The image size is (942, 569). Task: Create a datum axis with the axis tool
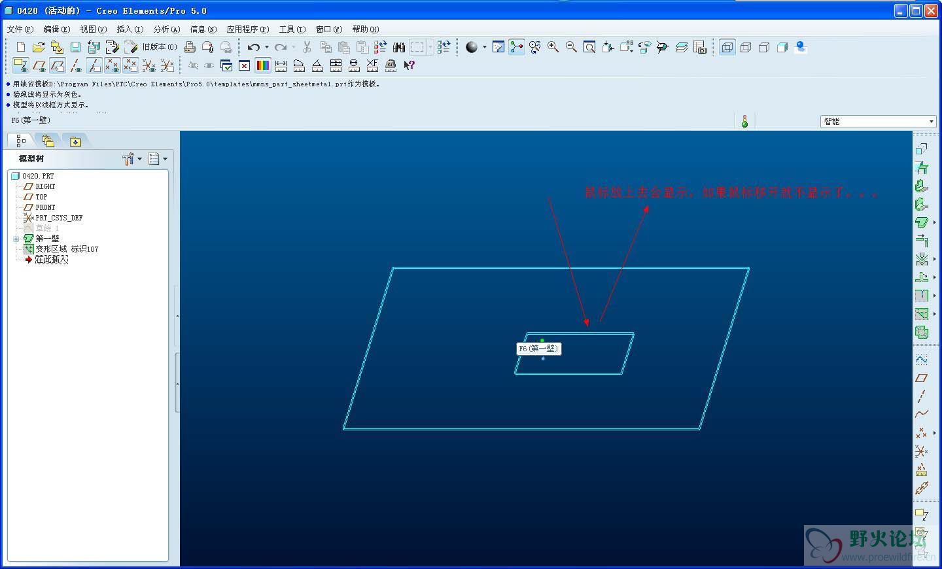pyautogui.click(x=921, y=396)
